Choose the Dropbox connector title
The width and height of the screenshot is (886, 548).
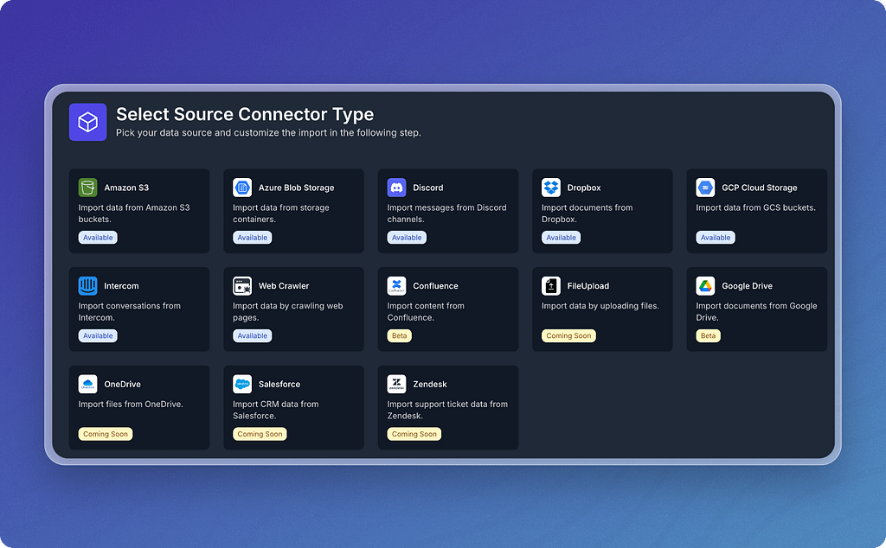pyautogui.click(x=584, y=188)
